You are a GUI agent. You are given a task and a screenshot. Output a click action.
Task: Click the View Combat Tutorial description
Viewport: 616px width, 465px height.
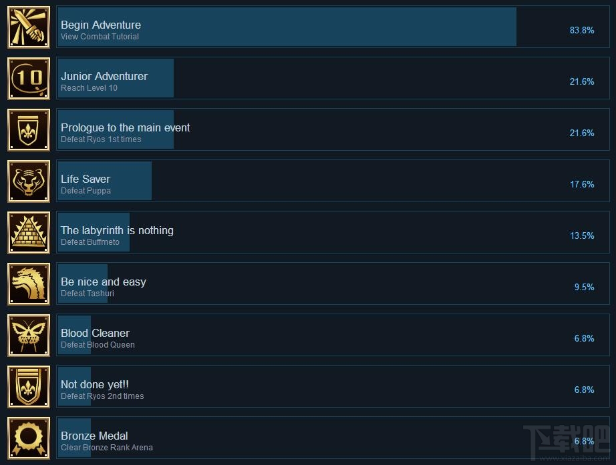(x=100, y=37)
